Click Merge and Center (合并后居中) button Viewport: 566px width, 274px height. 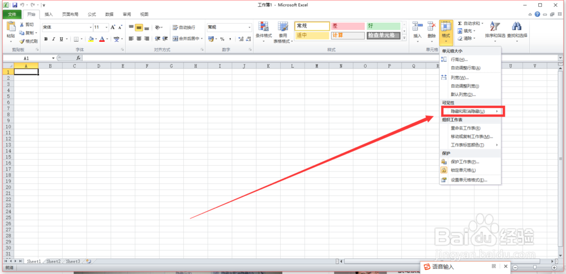tap(186, 38)
